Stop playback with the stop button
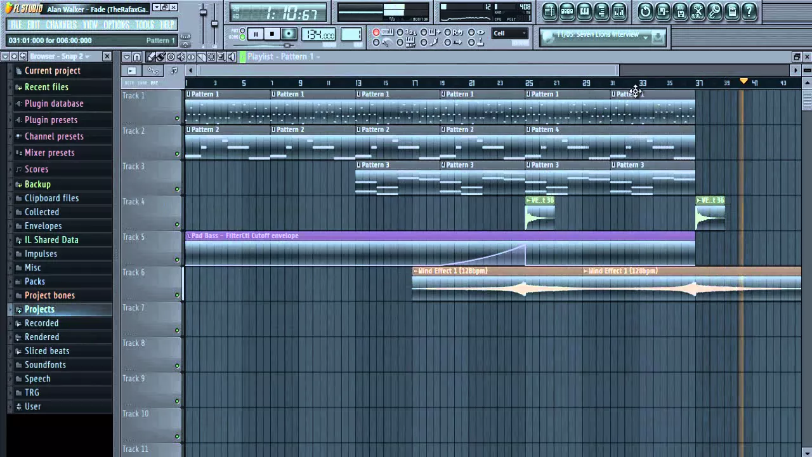 (272, 34)
